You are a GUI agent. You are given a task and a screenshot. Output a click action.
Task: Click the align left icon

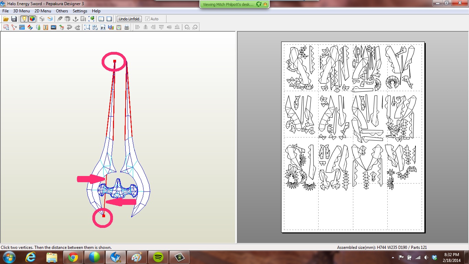coord(138,27)
